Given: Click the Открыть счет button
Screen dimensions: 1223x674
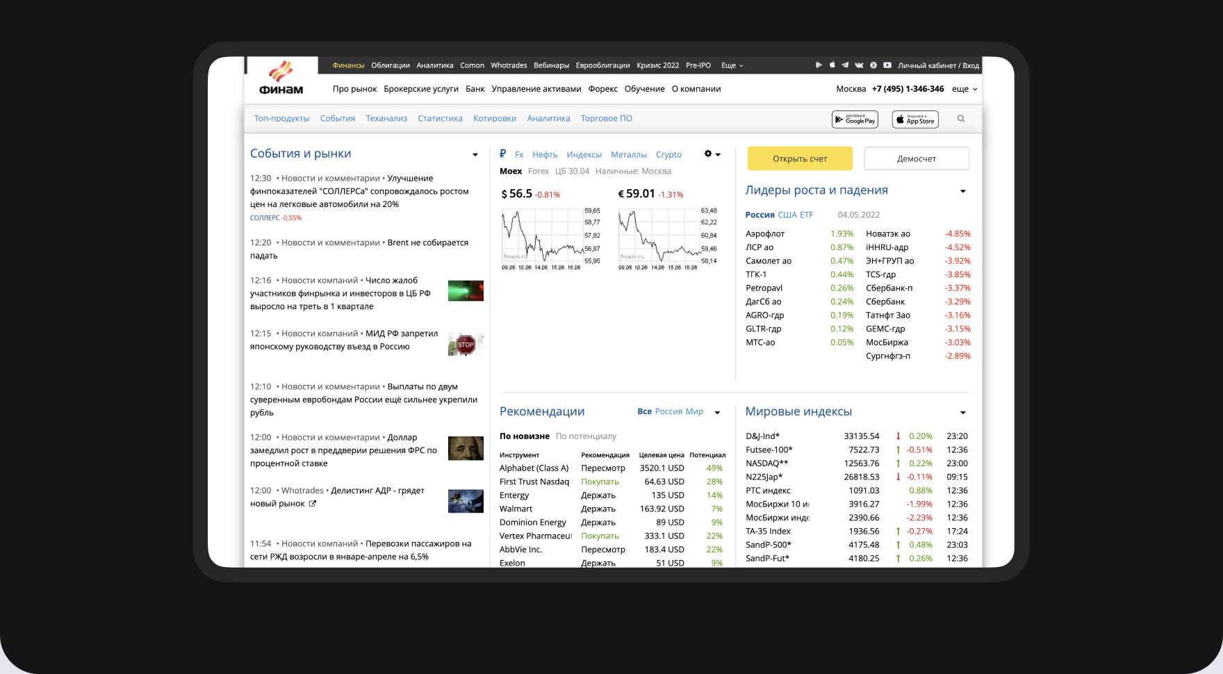Looking at the screenshot, I should pos(800,158).
